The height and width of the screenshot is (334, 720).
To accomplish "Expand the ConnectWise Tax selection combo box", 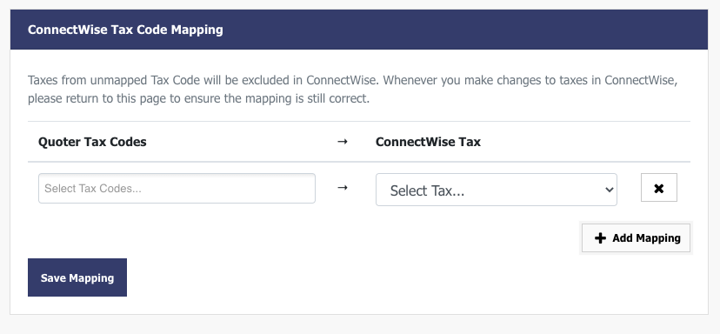I will point(497,190).
